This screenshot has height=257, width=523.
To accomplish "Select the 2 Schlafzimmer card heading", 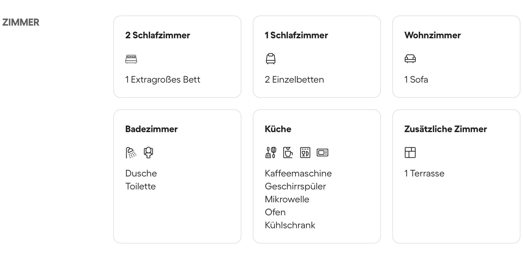I will coord(158,35).
